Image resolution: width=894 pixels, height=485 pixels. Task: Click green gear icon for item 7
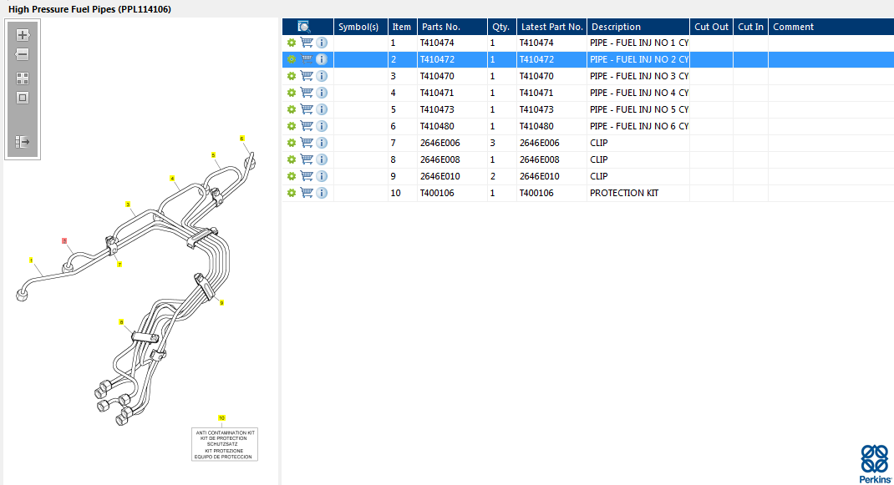coord(292,143)
